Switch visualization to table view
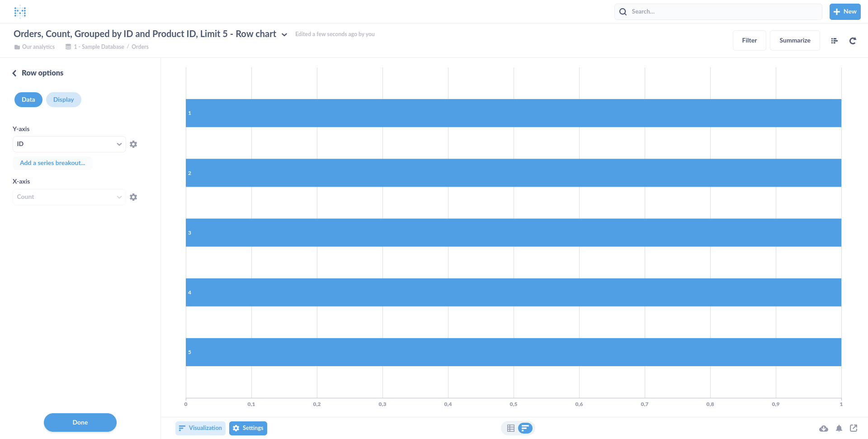Viewport: 868px width, 439px height. (x=510, y=428)
